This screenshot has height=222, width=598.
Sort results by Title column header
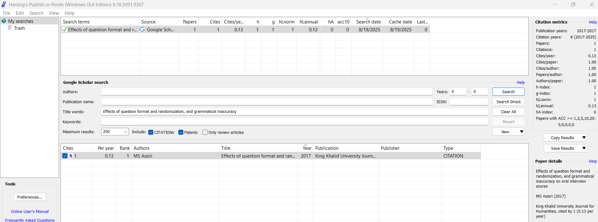click(x=259, y=148)
